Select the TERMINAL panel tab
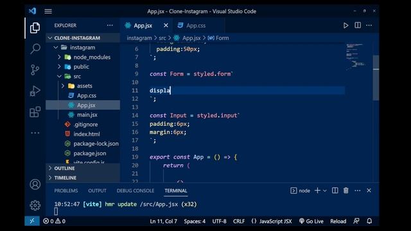Viewport: 411px width, 231px height. 176,191
